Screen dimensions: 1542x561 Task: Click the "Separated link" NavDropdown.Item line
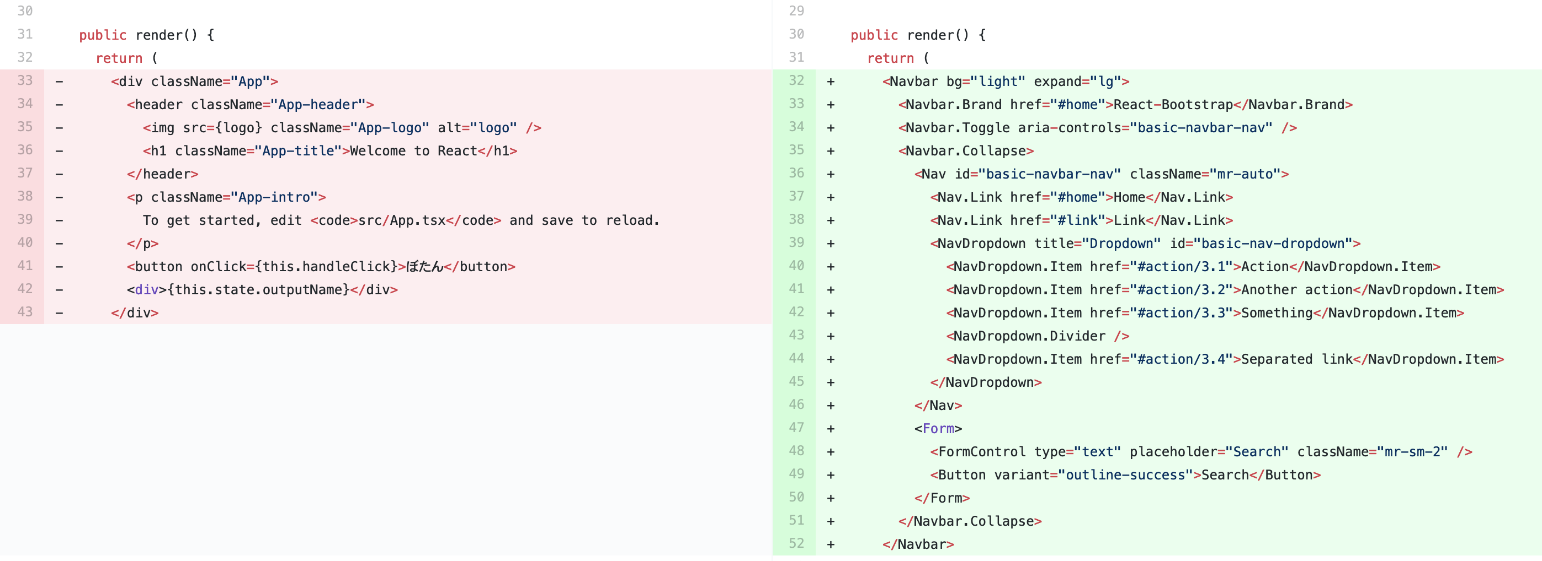(1224, 360)
